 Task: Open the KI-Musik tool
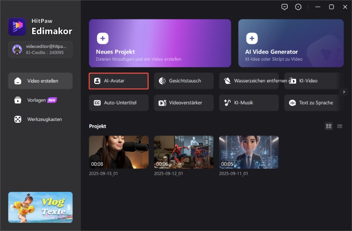pos(249,103)
